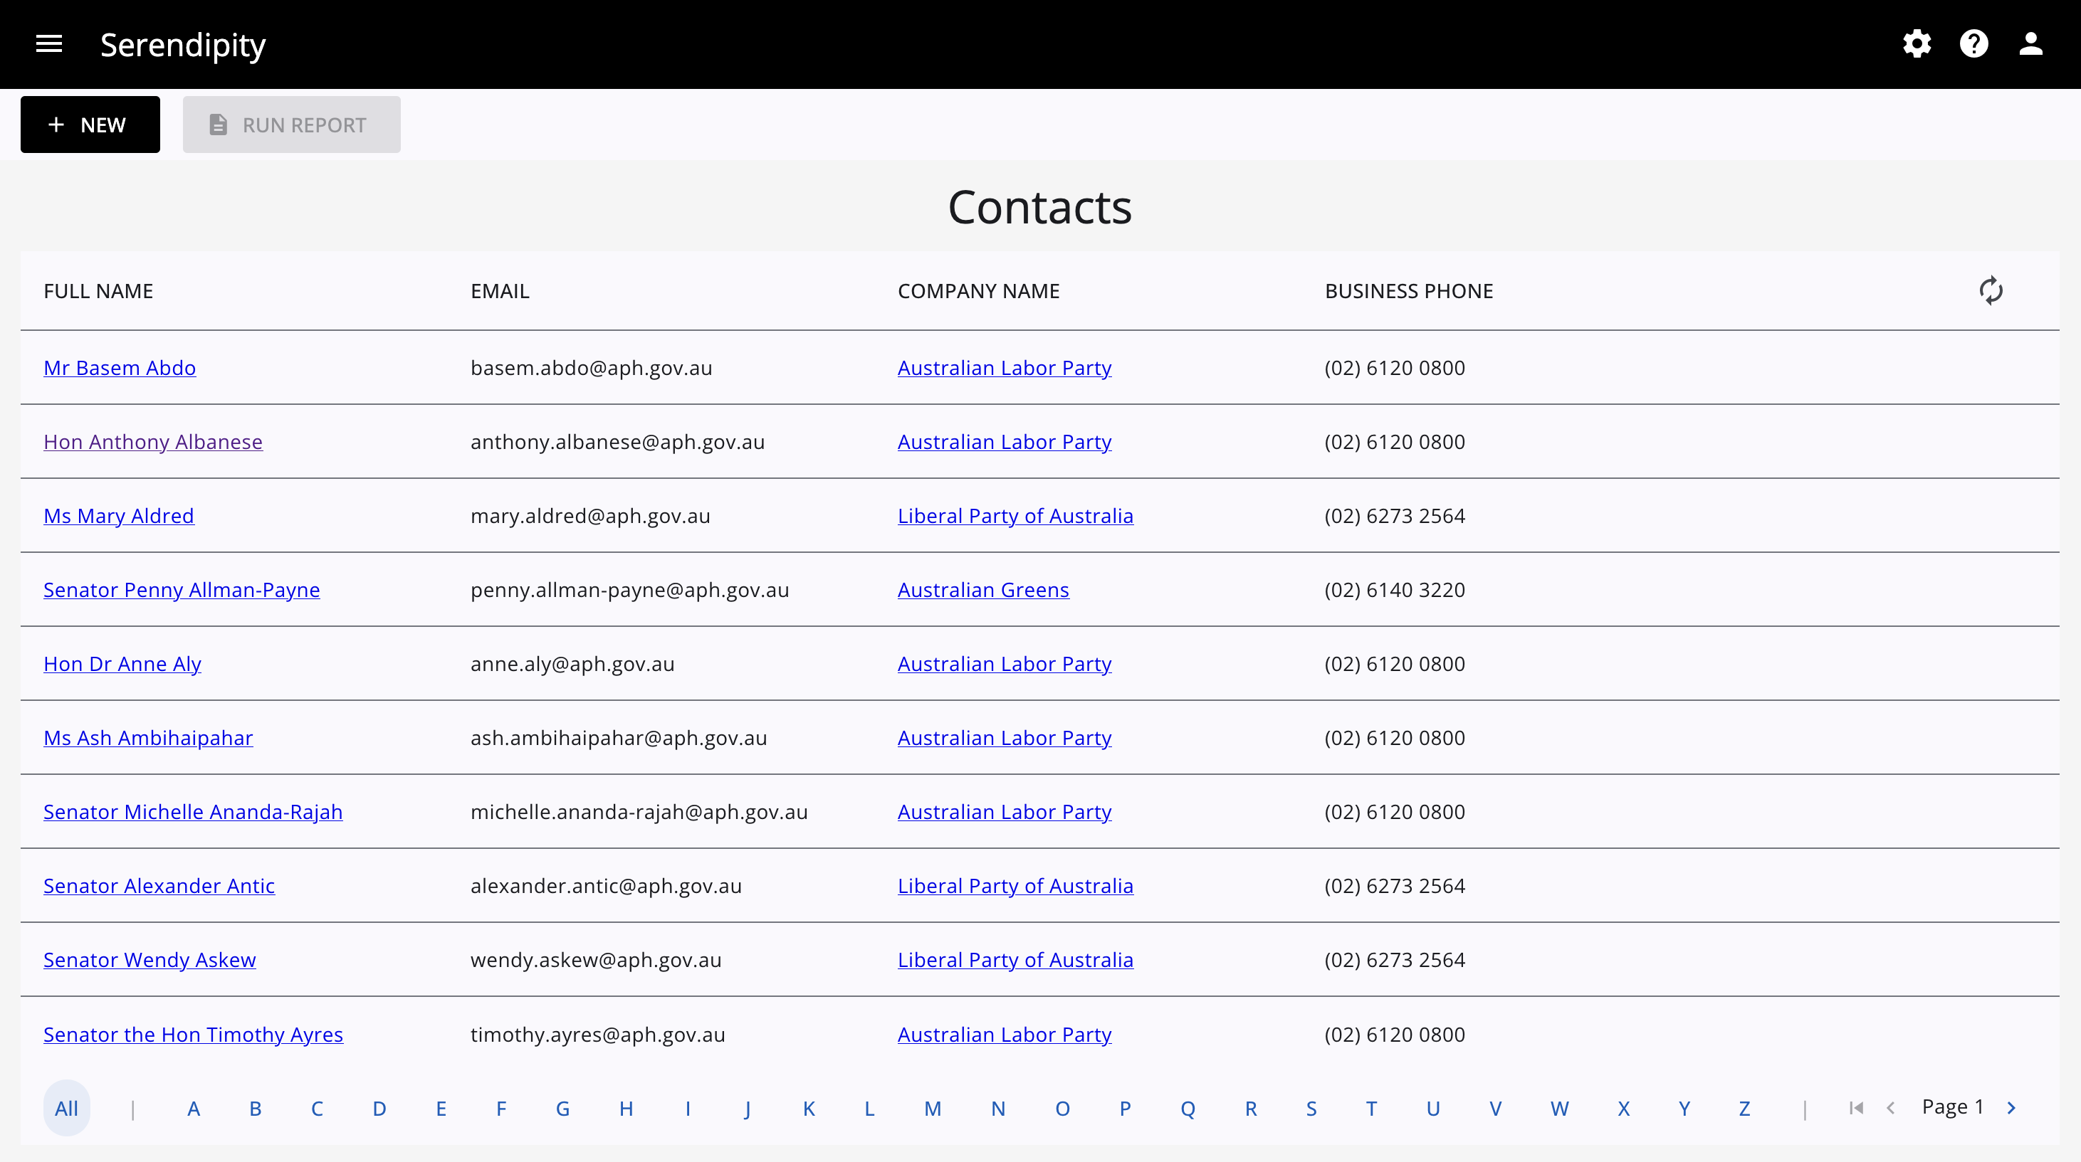
Task: Filter contacts by letter S
Action: (x=1311, y=1108)
